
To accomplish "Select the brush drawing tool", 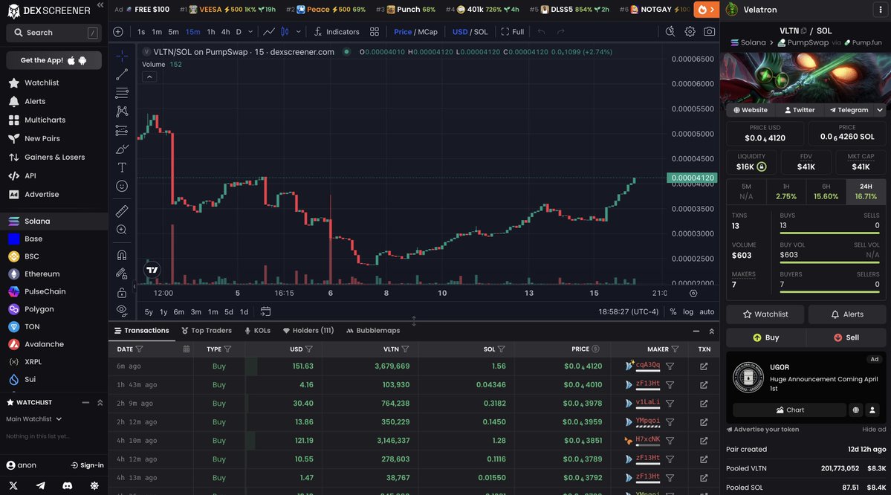I will click(122, 149).
